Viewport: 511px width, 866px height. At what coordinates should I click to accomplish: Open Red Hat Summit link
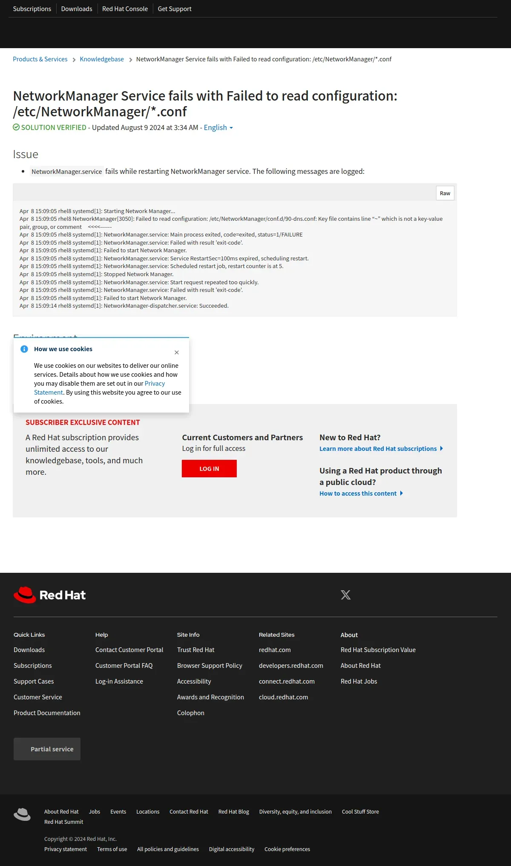(64, 822)
